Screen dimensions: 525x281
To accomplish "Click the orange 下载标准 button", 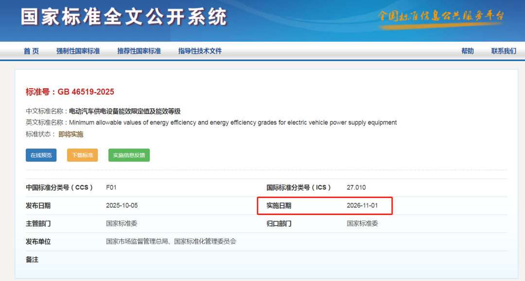I will coord(82,155).
